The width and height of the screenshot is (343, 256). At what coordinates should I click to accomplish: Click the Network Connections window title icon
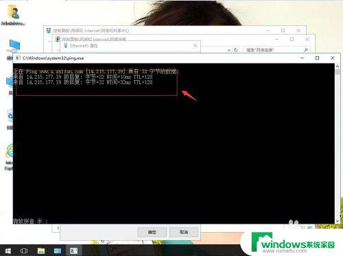tap(58, 39)
